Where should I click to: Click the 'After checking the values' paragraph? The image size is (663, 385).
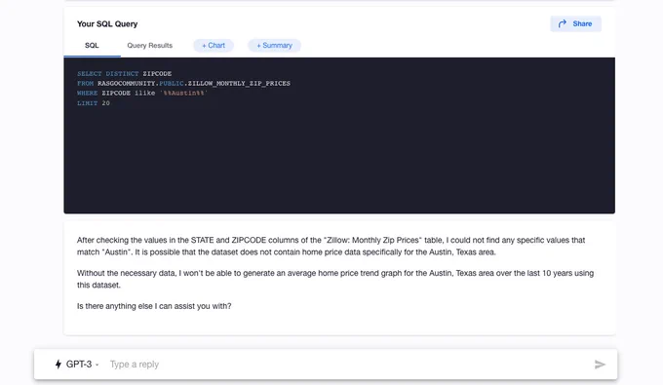click(x=331, y=246)
